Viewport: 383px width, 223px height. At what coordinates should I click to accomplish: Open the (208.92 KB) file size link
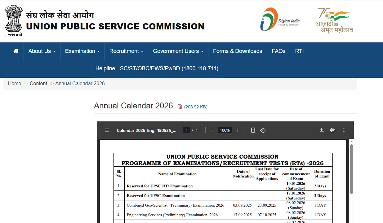[x=196, y=107]
